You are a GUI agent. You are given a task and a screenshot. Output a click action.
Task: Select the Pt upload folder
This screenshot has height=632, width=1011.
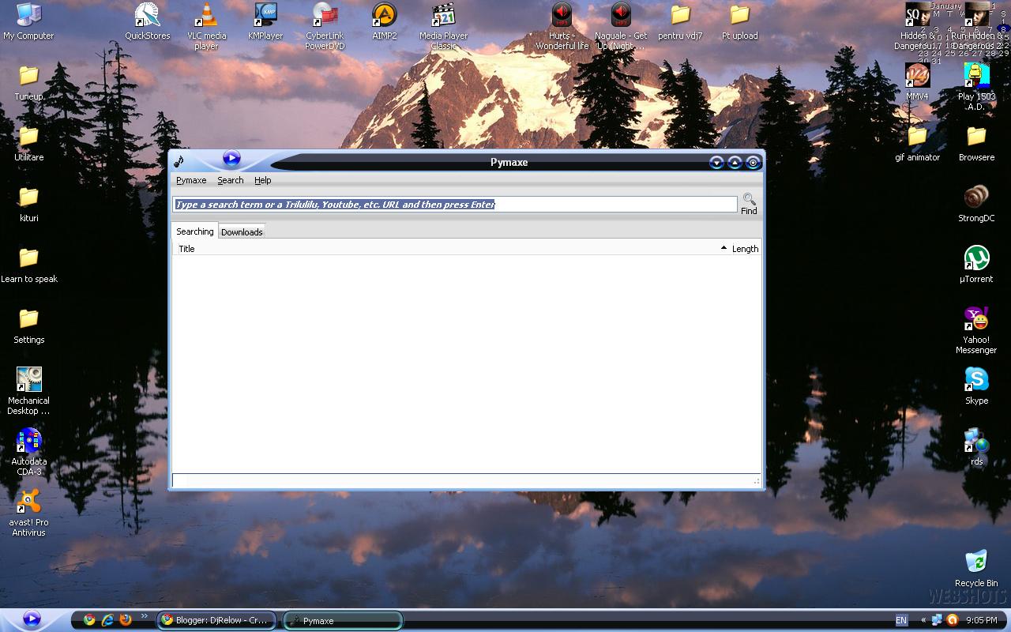click(x=740, y=21)
